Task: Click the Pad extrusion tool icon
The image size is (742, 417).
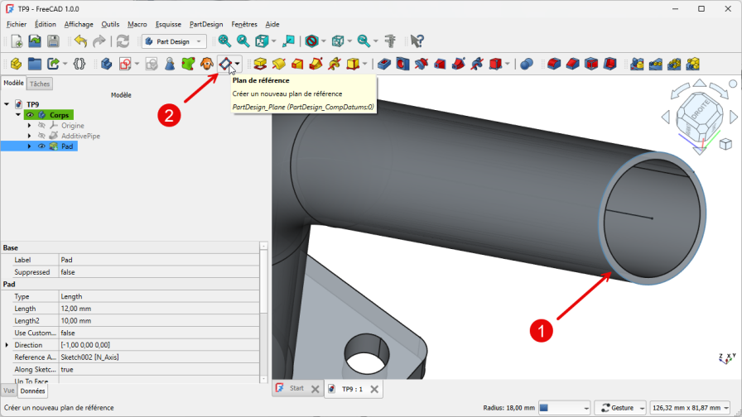Action: [260, 64]
